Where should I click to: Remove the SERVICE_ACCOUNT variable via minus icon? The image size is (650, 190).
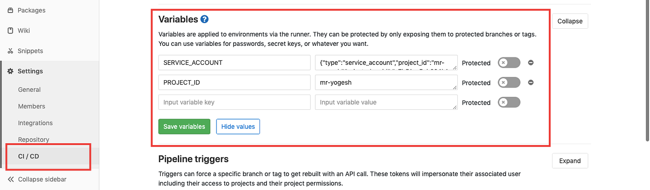531,63
